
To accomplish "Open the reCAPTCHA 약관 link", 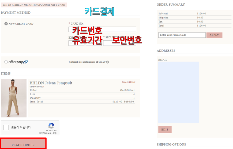I will tap(55, 133).
